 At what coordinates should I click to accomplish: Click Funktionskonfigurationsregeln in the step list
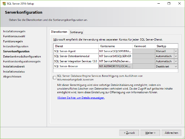pyautogui.click(x=22, y=62)
